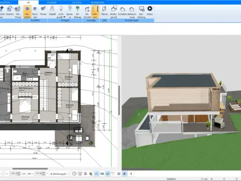Screen dimensions: 241x181
Task: Toggle the Darstellen shadow display button
Action: click(27, 12)
